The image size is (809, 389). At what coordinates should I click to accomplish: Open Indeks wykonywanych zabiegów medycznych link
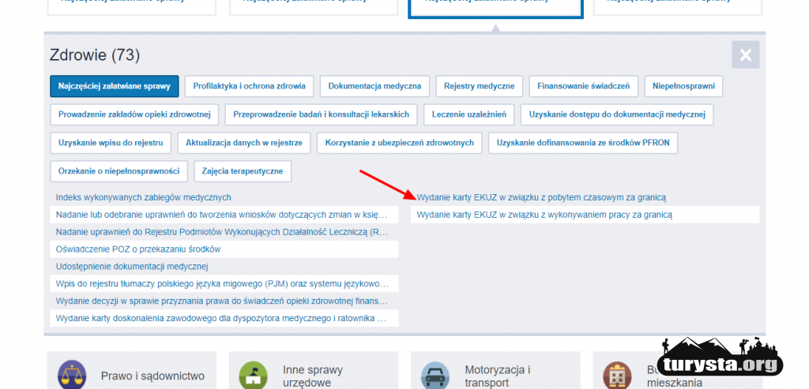pyautogui.click(x=143, y=197)
